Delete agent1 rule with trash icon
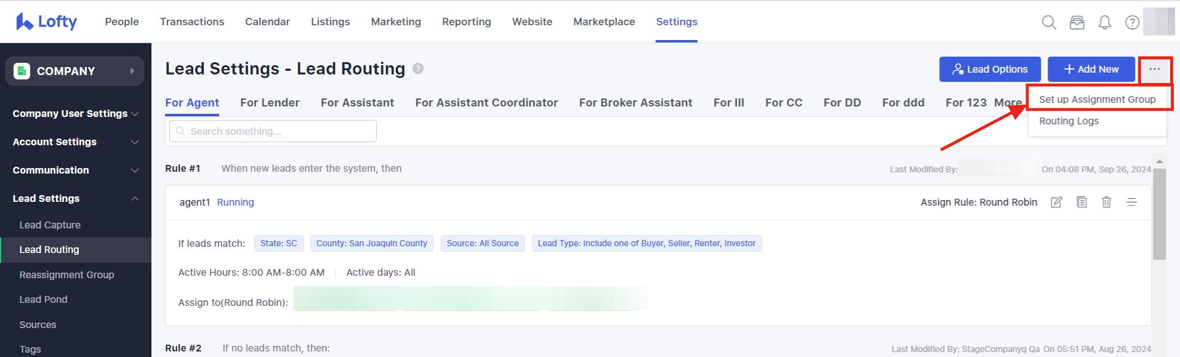This screenshot has width=1180, height=357. [x=1106, y=202]
